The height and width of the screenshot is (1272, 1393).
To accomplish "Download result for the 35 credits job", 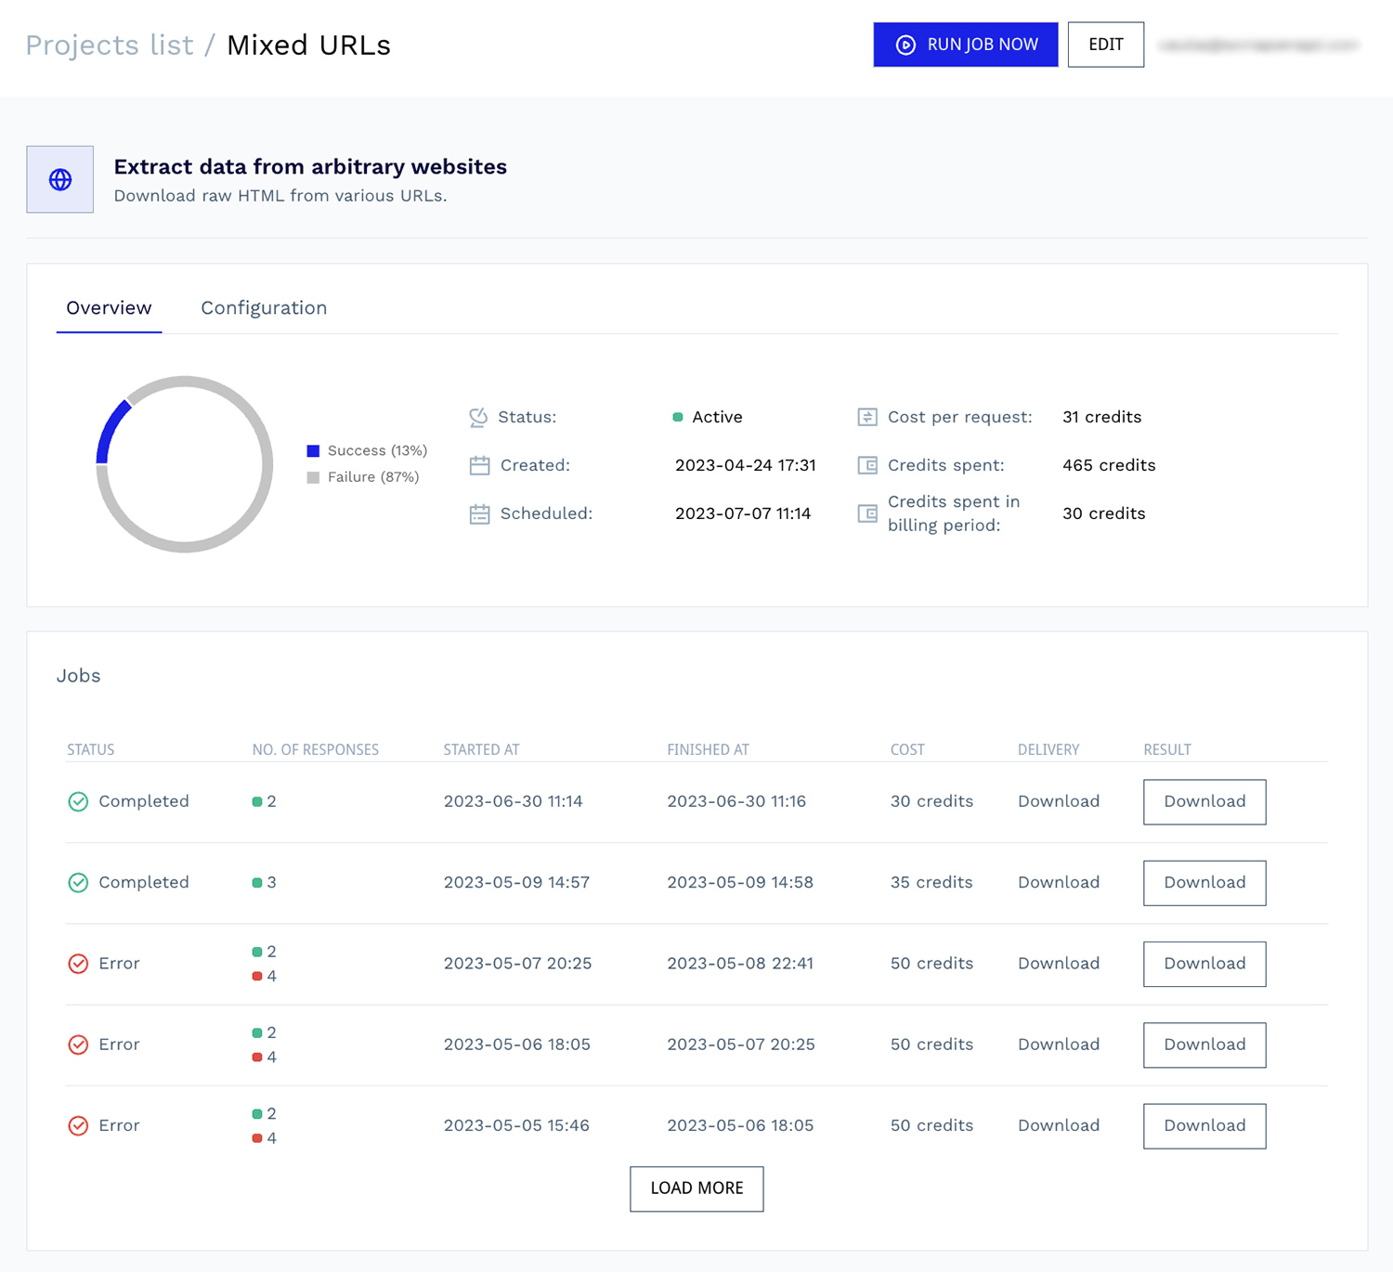I will 1204,883.
